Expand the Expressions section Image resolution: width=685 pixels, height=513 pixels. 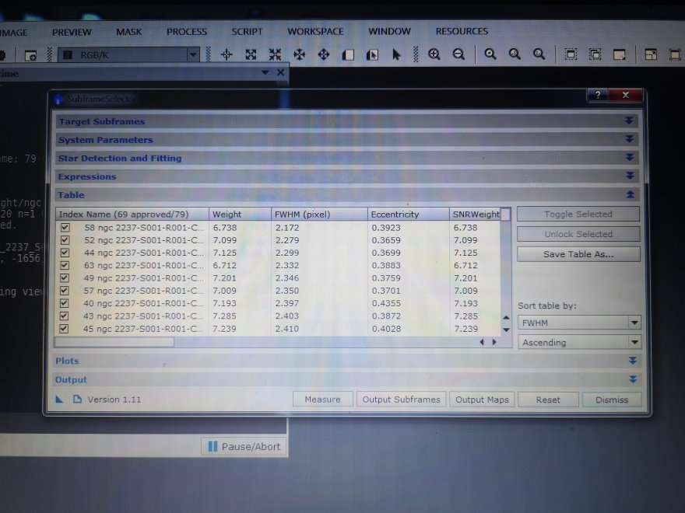tap(630, 176)
